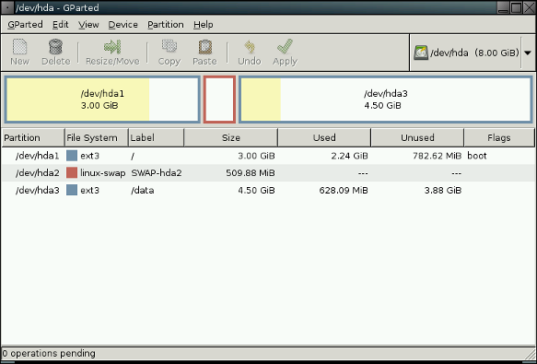Click the 509.88 MiB size cell
The image size is (537, 364).
[x=251, y=173]
